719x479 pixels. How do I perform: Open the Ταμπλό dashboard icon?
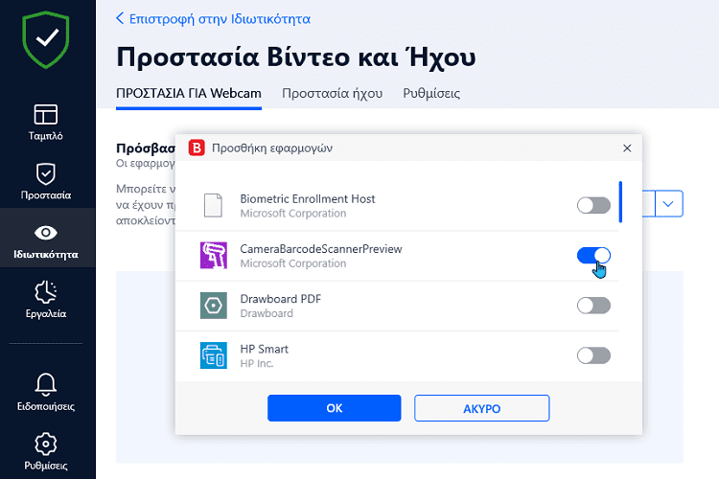point(46,114)
